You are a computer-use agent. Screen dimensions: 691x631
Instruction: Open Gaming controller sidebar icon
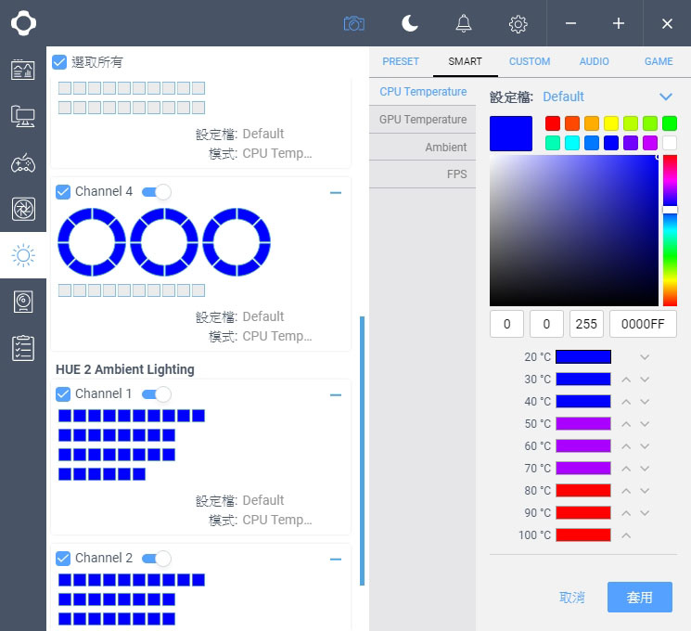(x=23, y=163)
